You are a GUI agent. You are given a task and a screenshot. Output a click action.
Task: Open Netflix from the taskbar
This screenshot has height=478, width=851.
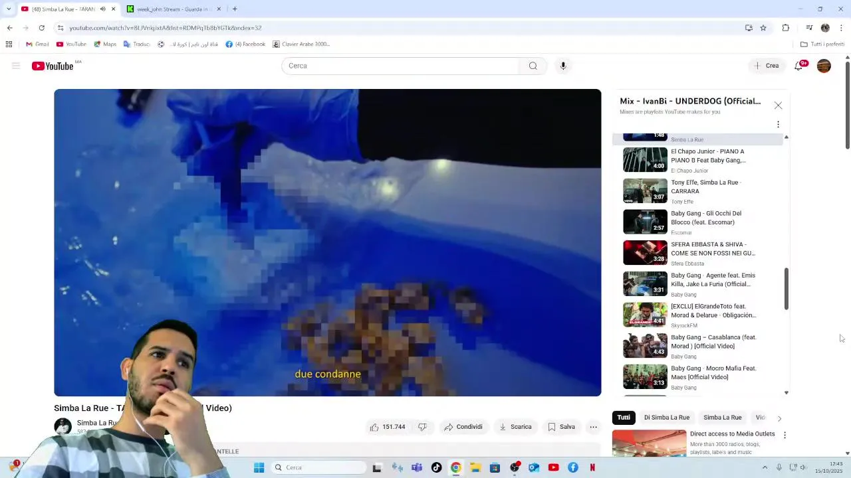pos(592,467)
